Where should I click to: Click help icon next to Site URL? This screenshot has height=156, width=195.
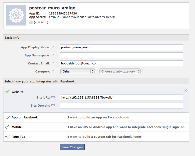(x=53, y=97)
